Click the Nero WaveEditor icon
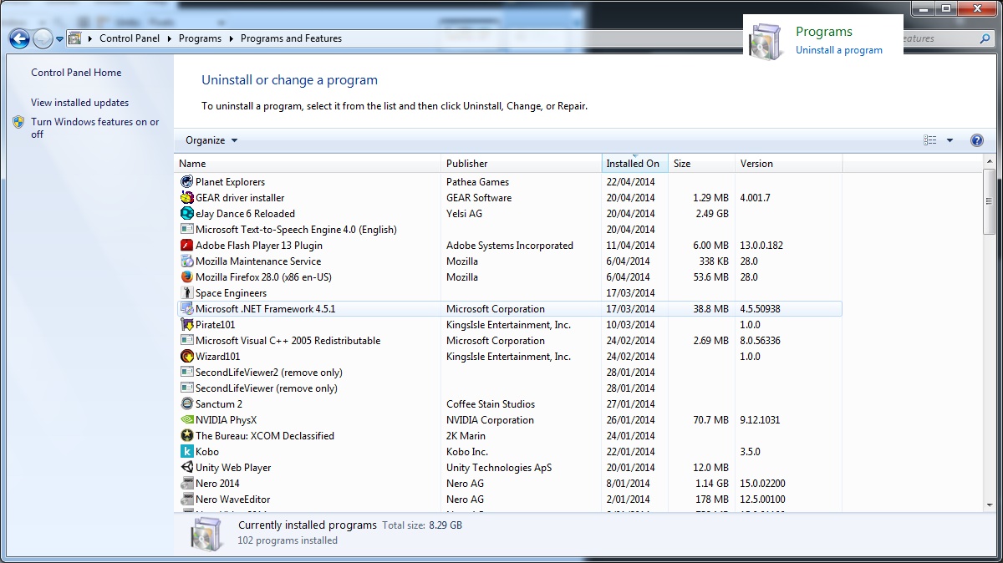 [187, 500]
